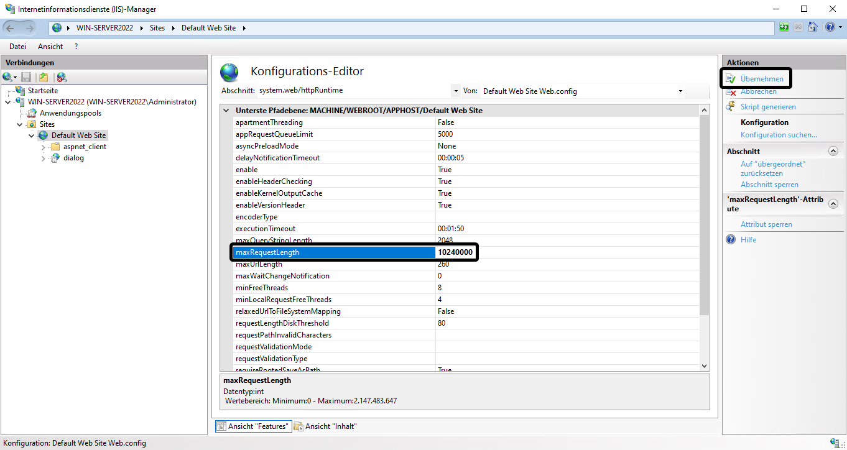Click the maxRequestLength value field 10240000
Screen dimensions: 847x450
click(455, 252)
